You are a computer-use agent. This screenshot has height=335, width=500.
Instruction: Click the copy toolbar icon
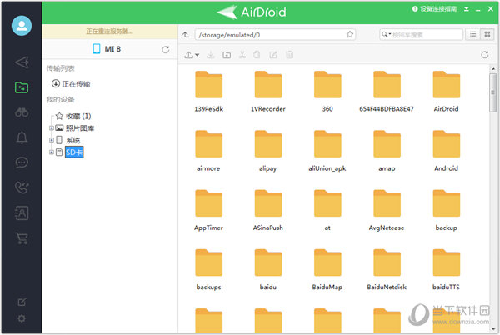coord(257,55)
